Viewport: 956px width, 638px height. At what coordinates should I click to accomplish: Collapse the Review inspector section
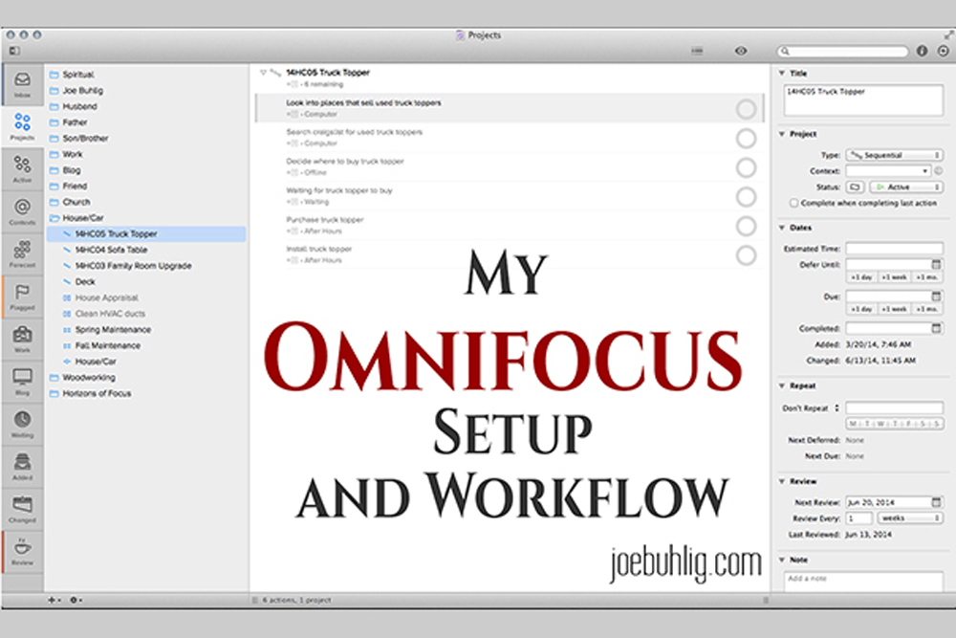[x=782, y=481]
